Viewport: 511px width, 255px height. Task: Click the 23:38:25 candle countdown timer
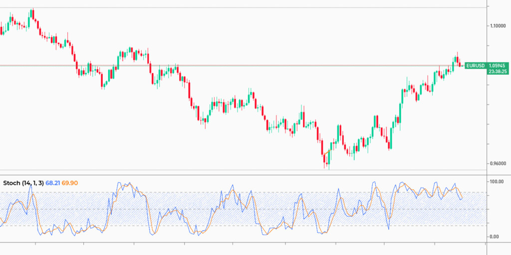pyautogui.click(x=498, y=72)
